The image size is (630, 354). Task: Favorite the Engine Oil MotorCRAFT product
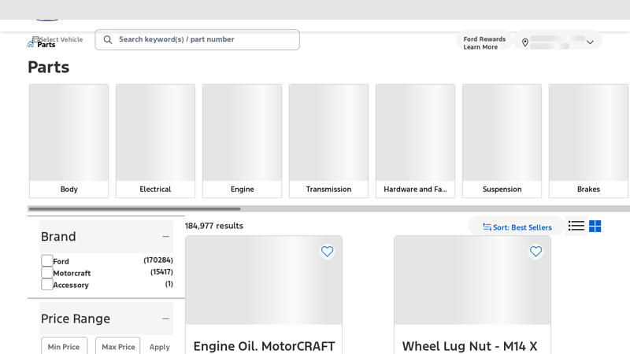(327, 251)
